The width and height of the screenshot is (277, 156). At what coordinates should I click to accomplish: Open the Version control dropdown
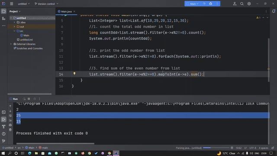(46, 4)
